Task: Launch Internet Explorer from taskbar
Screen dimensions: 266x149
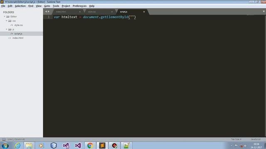Action: 17,146
